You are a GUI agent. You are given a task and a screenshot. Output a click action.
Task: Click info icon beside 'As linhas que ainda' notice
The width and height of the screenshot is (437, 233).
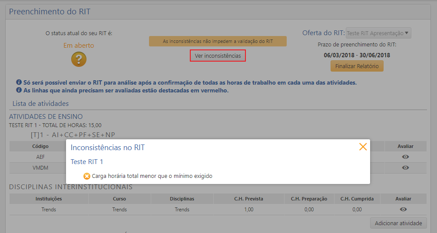19,90
